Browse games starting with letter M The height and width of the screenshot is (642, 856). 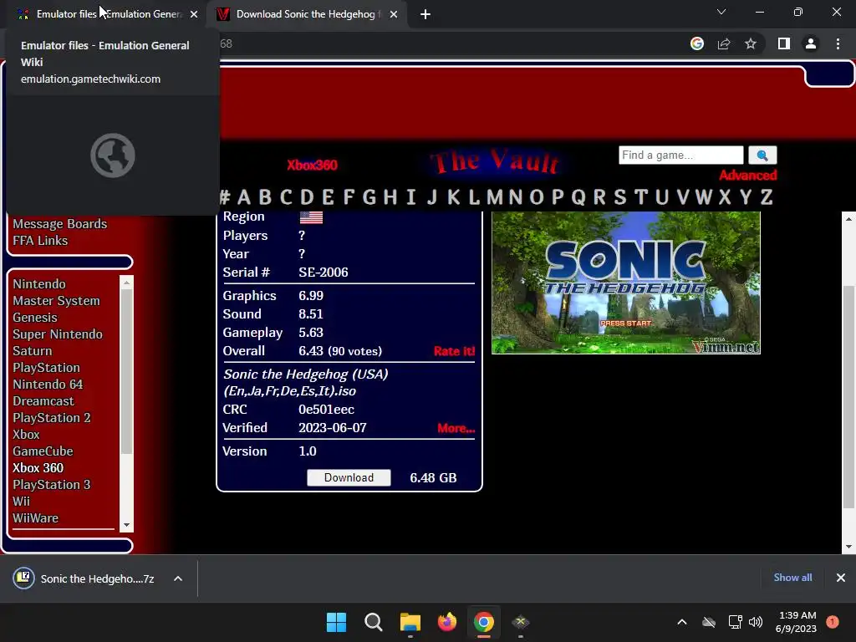coord(495,196)
